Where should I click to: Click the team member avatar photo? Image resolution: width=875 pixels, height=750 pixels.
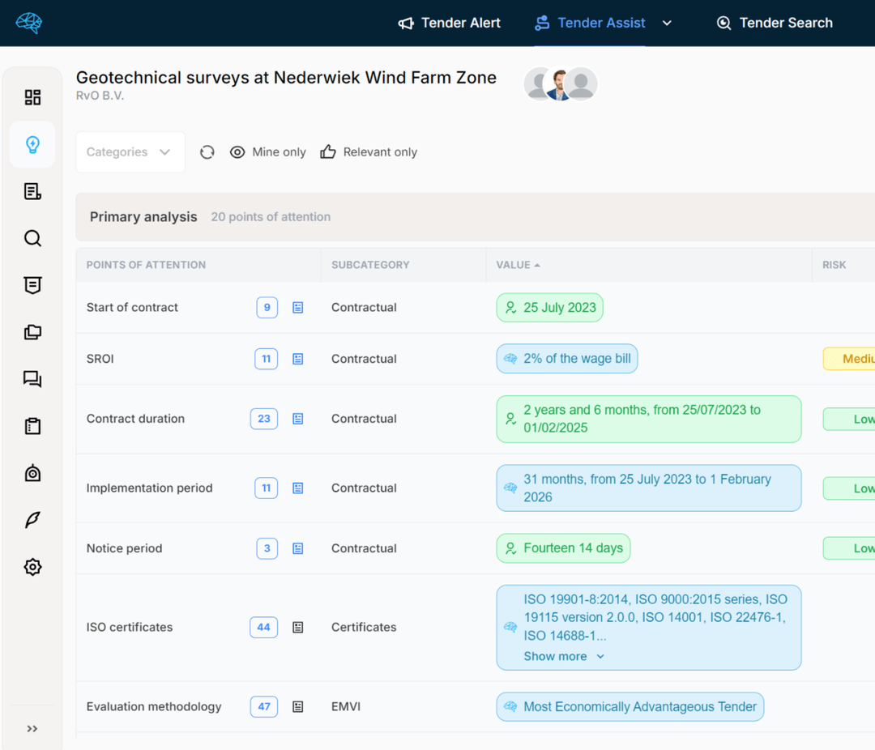click(559, 84)
